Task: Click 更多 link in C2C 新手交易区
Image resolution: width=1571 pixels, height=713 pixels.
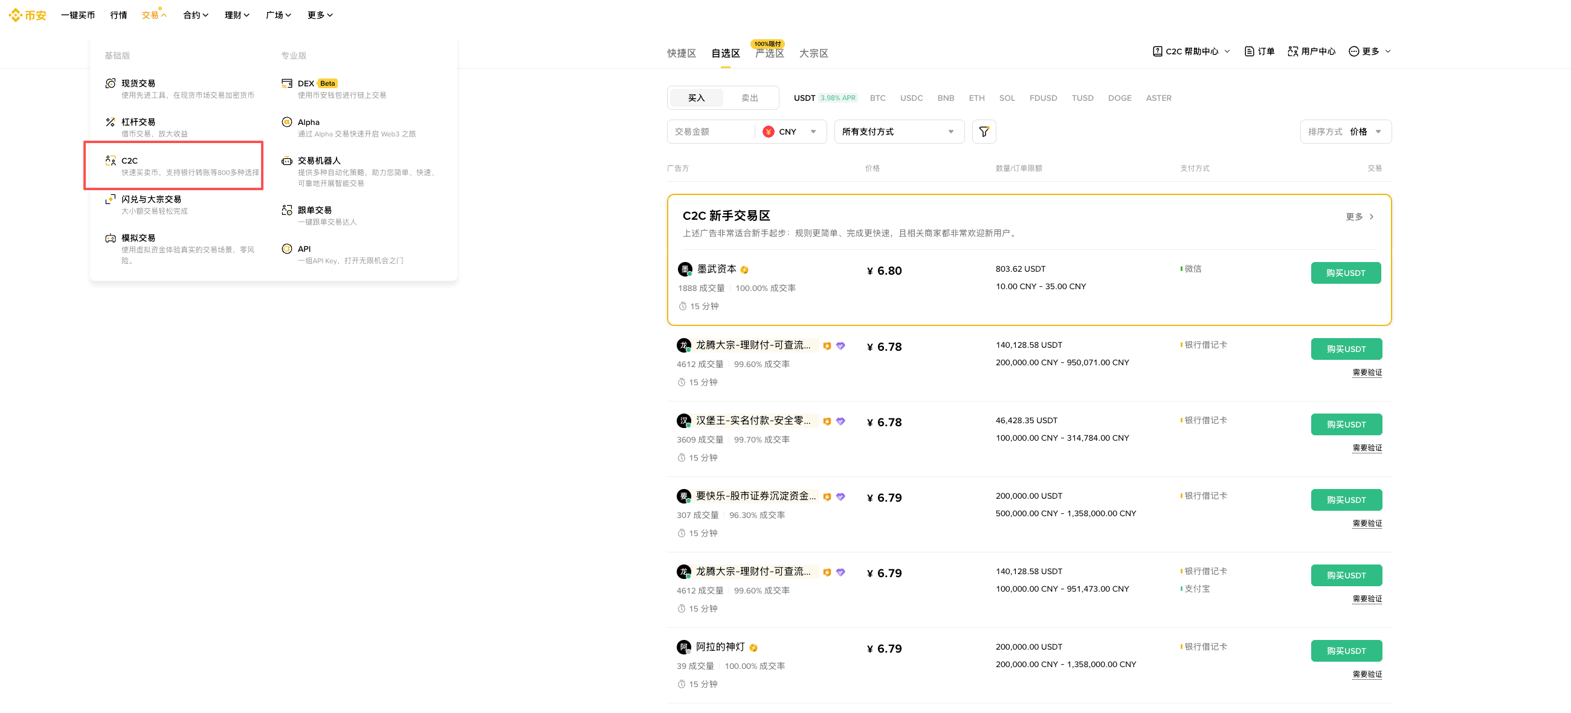Action: (1360, 217)
